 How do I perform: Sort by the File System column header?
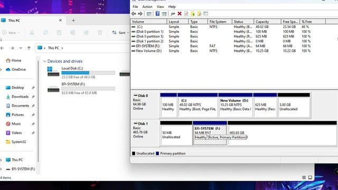tap(220, 22)
